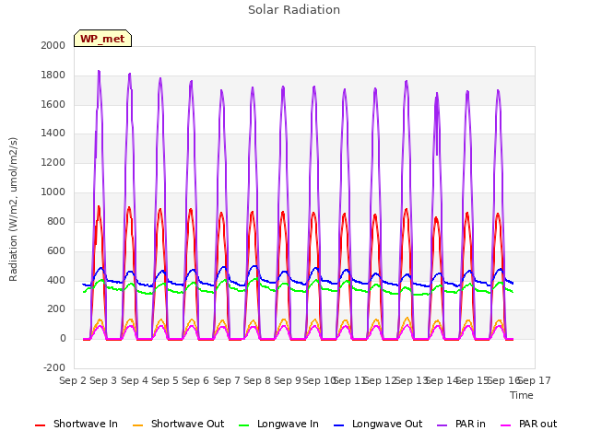
Task: Toggle the Longwave Out legend label
Action: tap(387, 424)
